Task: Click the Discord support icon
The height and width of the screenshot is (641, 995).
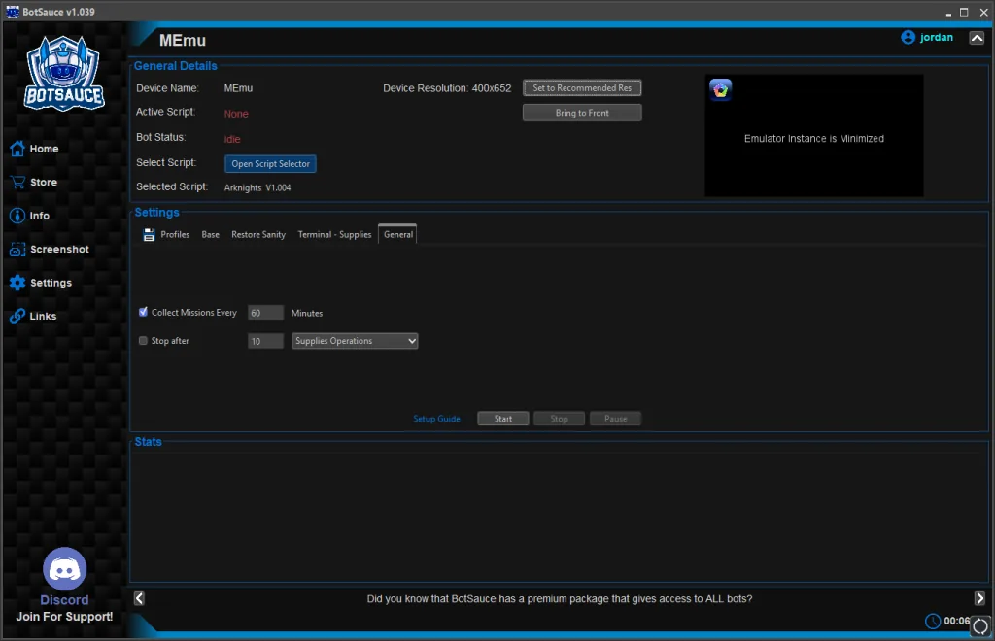Action: (x=64, y=569)
